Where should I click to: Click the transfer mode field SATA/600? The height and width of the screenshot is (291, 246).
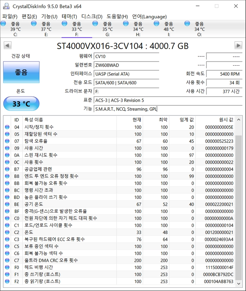(x=127, y=83)
